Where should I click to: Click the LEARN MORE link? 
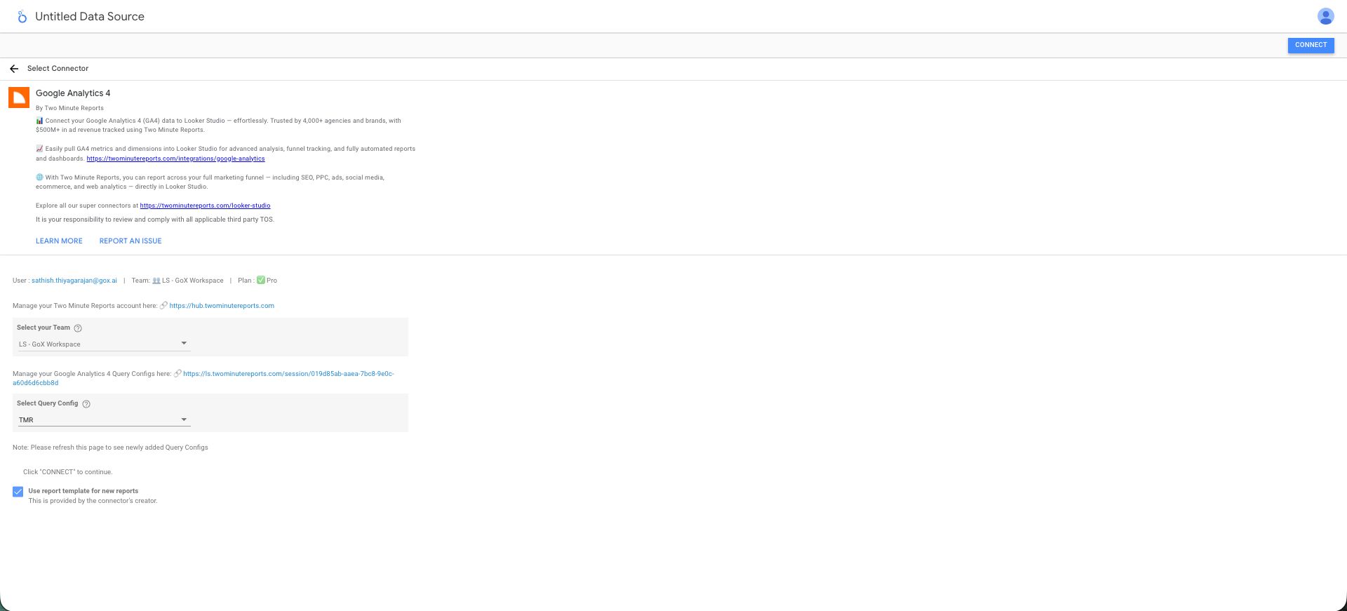[x=59, y=241]
